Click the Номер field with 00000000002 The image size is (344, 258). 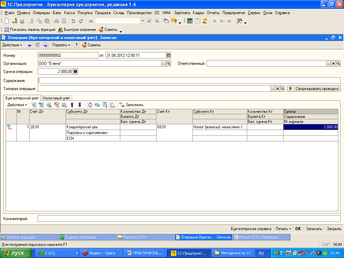(68, 55)
